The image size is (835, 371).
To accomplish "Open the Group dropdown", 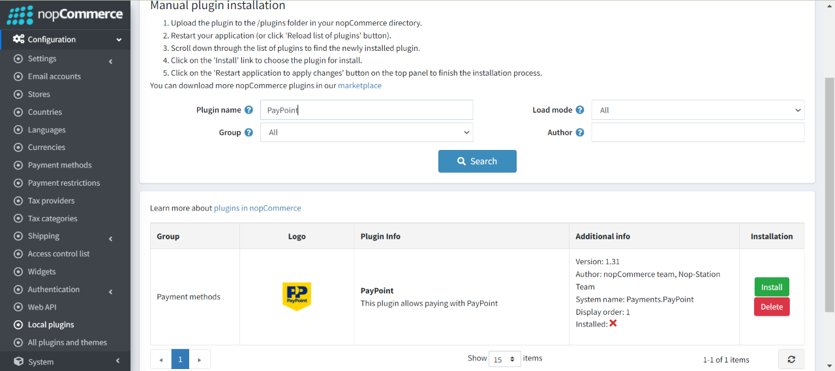I will click(x=367, y=132).
